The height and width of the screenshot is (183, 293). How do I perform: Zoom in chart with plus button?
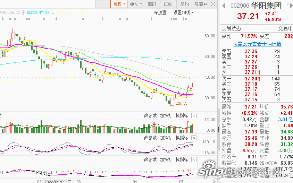(x=99, y=4)
